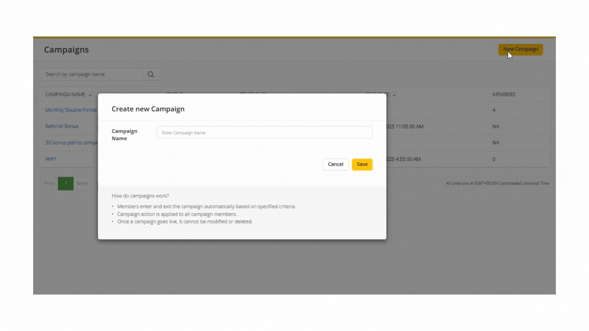The height and width of the screenshot is (331, 589).
Task: Open the Referral Bonus campaign link
Action: [x=62, y=126]
